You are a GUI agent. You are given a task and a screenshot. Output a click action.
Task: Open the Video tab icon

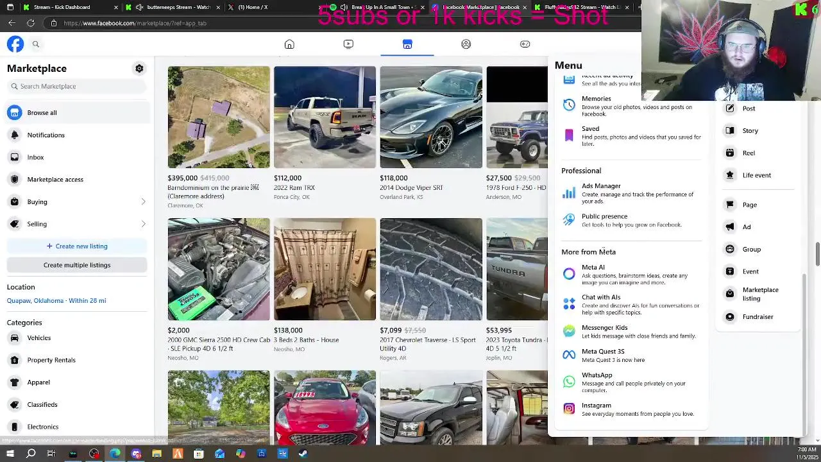click(x=348, y=44)
